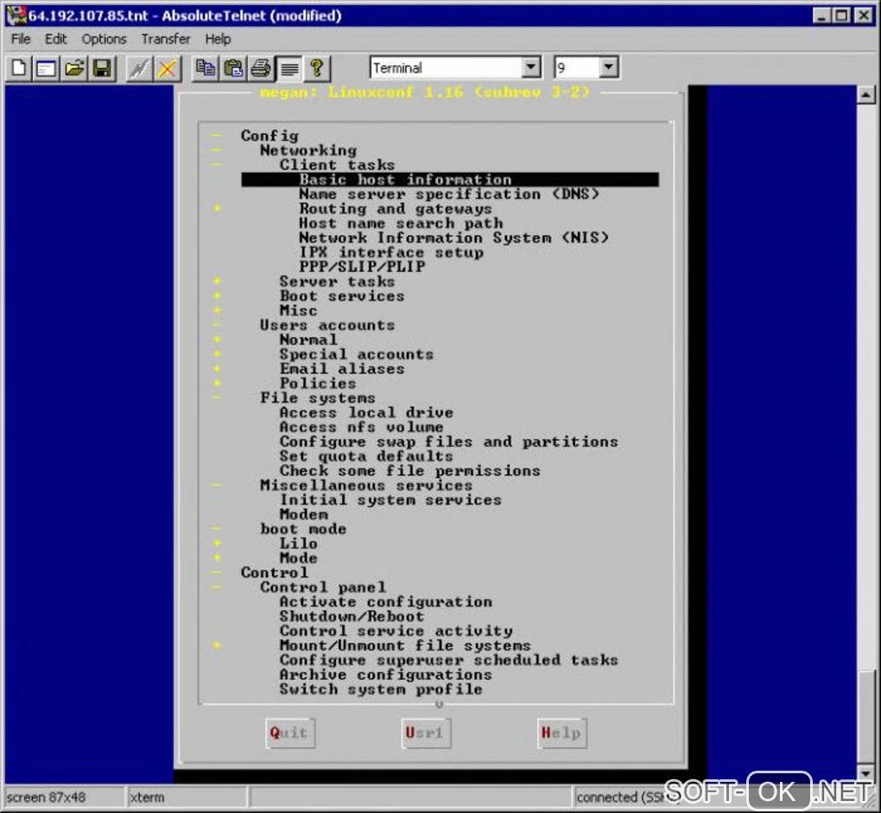The image size is (881, 813).
Task: Click the scrollbar down arrow
Action: point(865,773)
